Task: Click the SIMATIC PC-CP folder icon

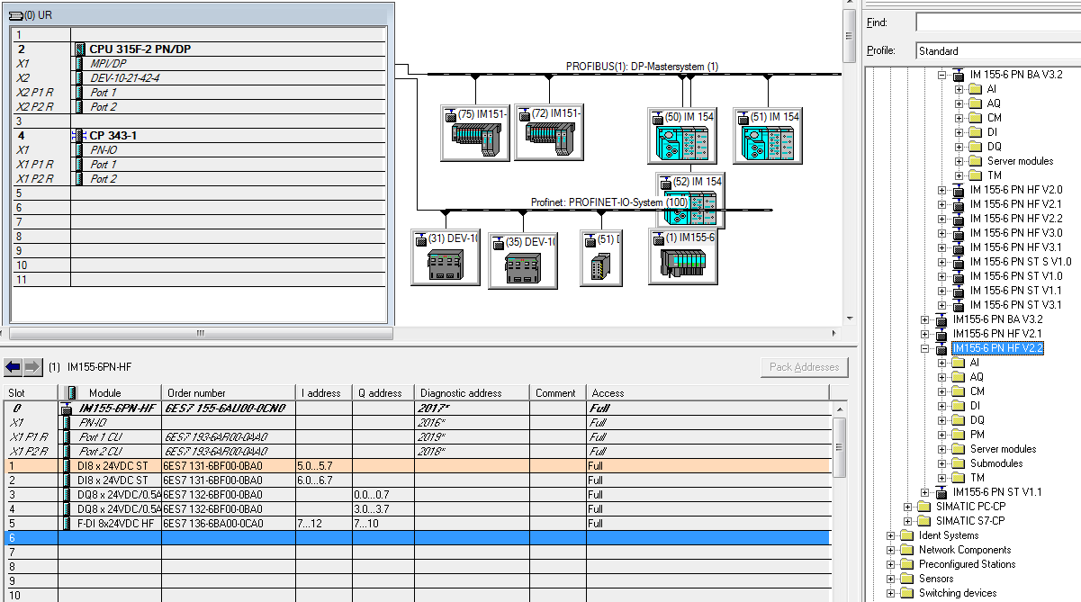Action: click(x=923, y=507)
